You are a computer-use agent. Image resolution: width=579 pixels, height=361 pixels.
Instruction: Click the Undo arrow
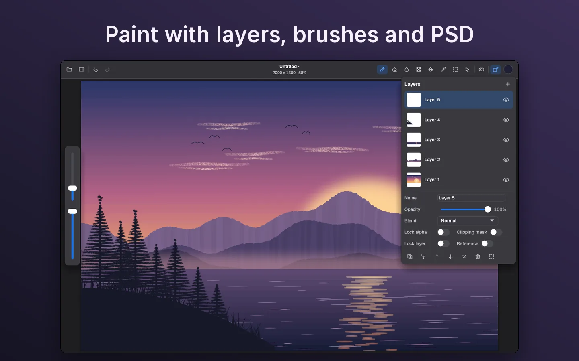coord(95,69)
